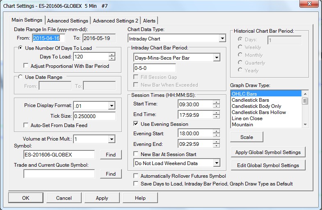The height and width of the screenshot is (210, 322).
Task: Decrement the Evening End spinner
Action: (x=216, y=146)
